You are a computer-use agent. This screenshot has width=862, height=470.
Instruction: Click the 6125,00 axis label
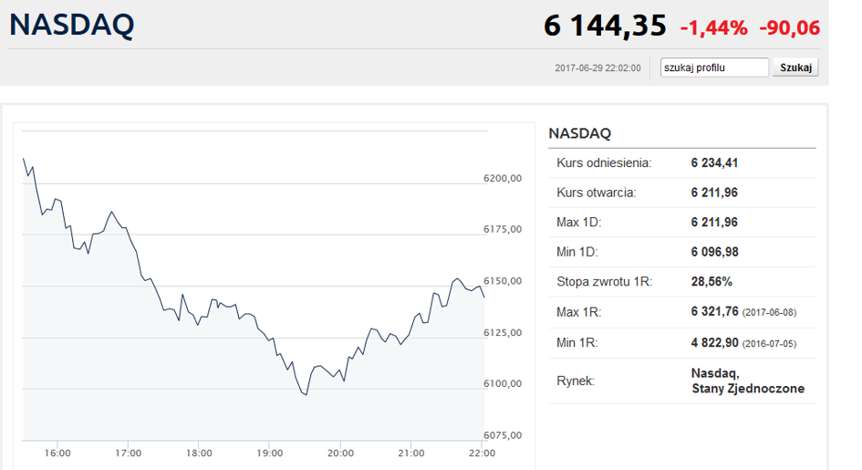coord(503,332)
